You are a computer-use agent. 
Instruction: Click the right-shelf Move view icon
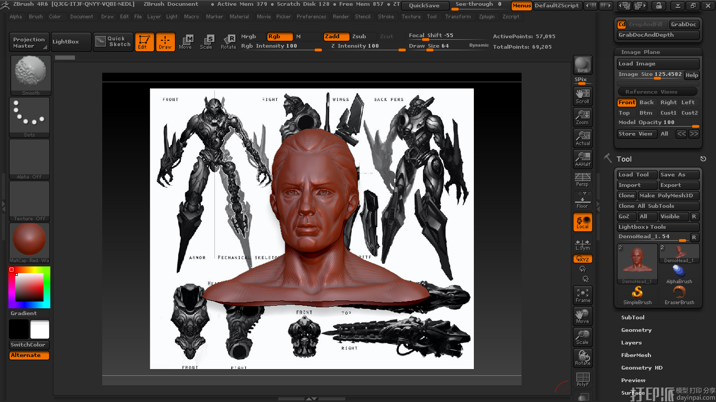tap(583, 317)
